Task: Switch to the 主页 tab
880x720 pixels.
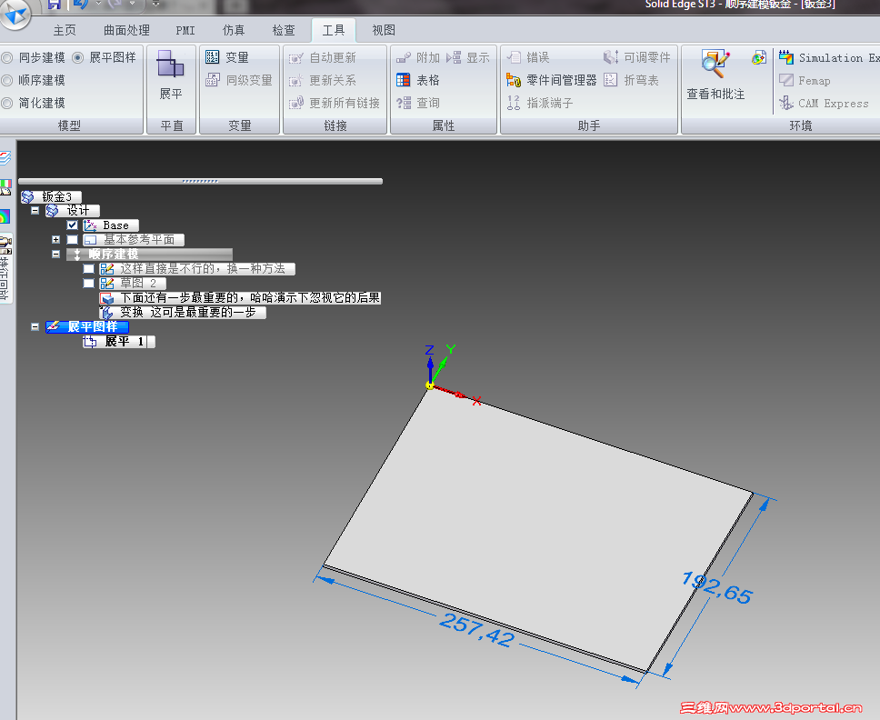Action: click(x=65, y=30)
